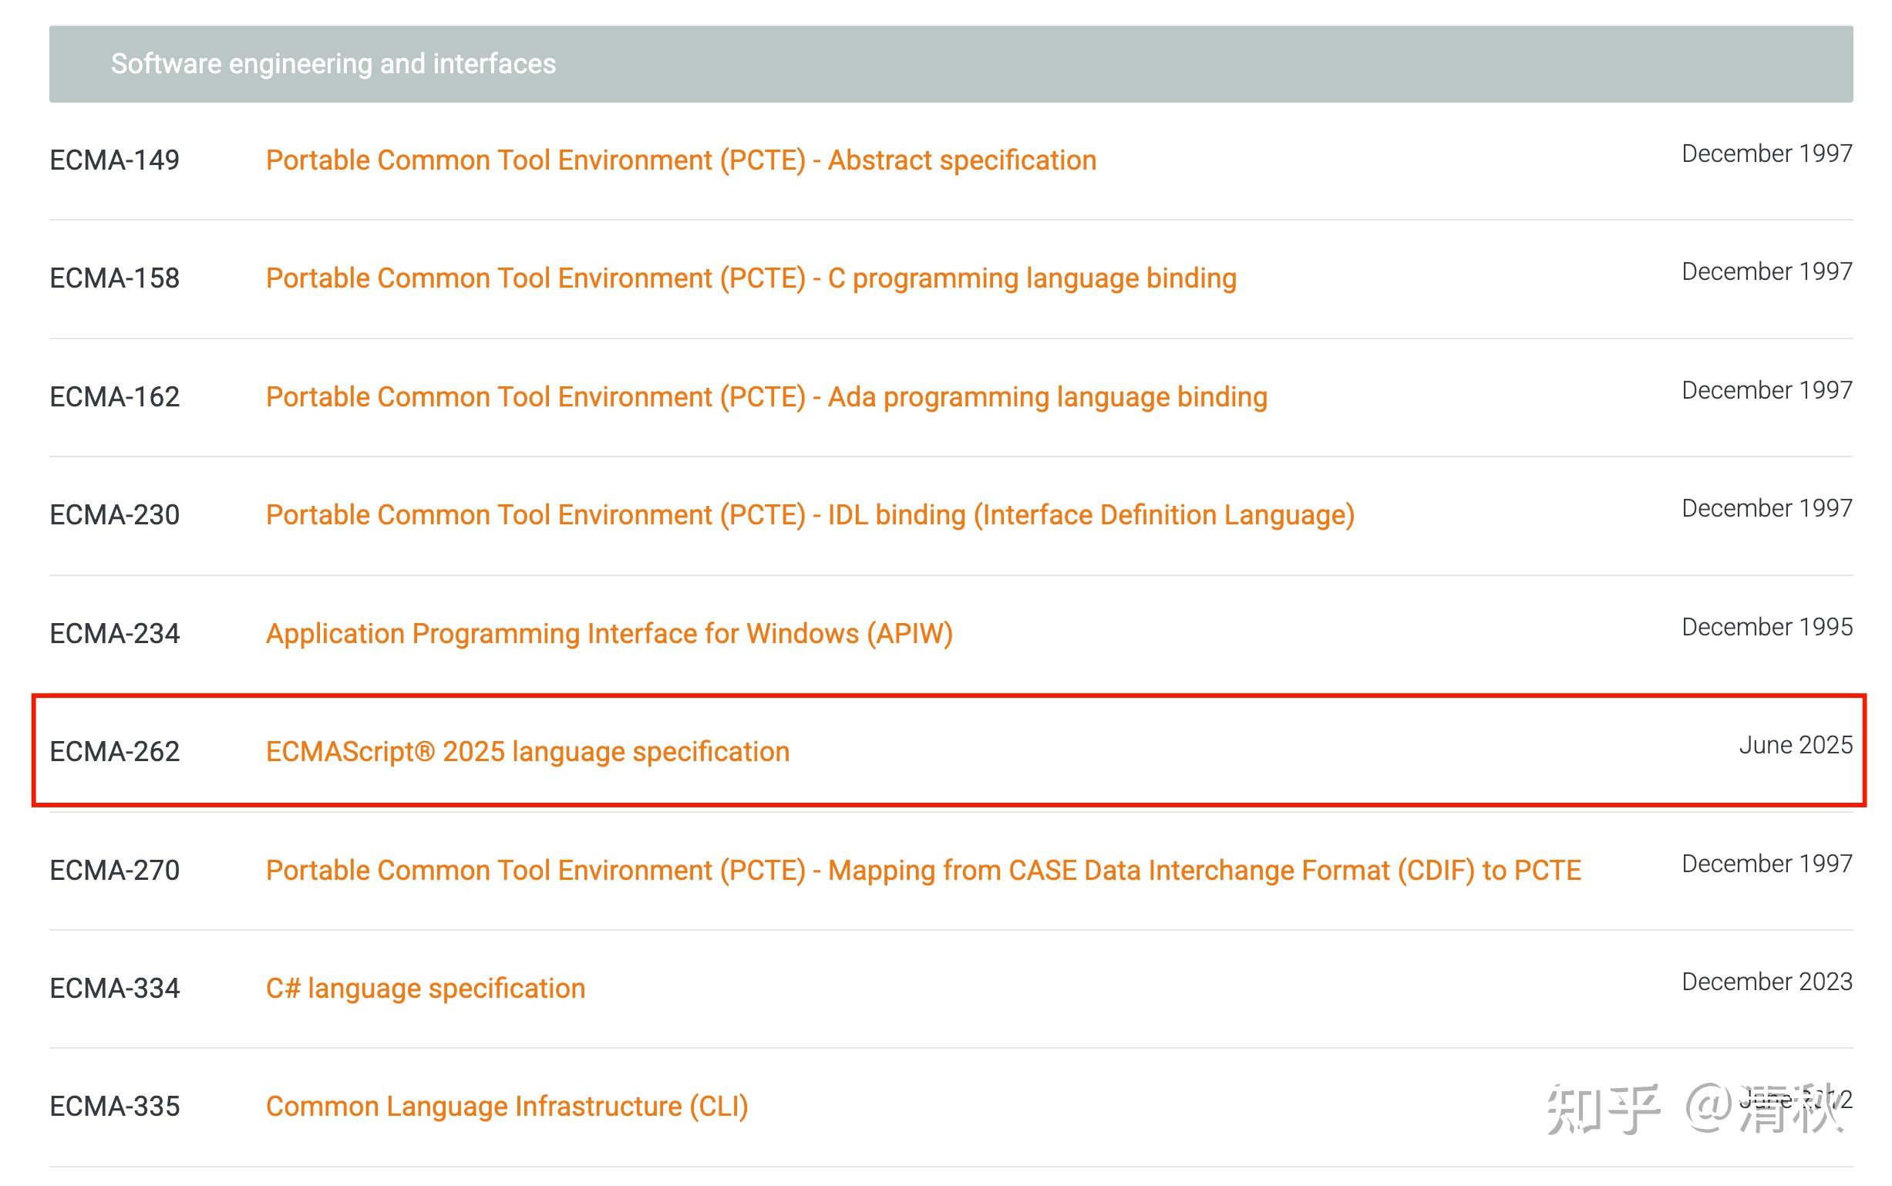
Task: Open the PCTE IDL binding link
Action: 810,515
